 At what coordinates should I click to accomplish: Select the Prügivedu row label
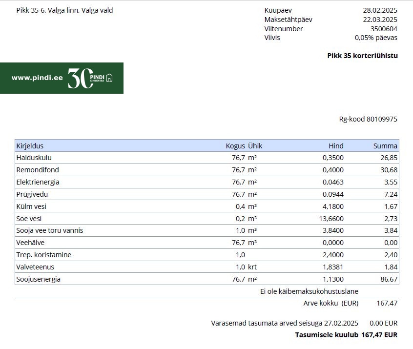[32, 194]
